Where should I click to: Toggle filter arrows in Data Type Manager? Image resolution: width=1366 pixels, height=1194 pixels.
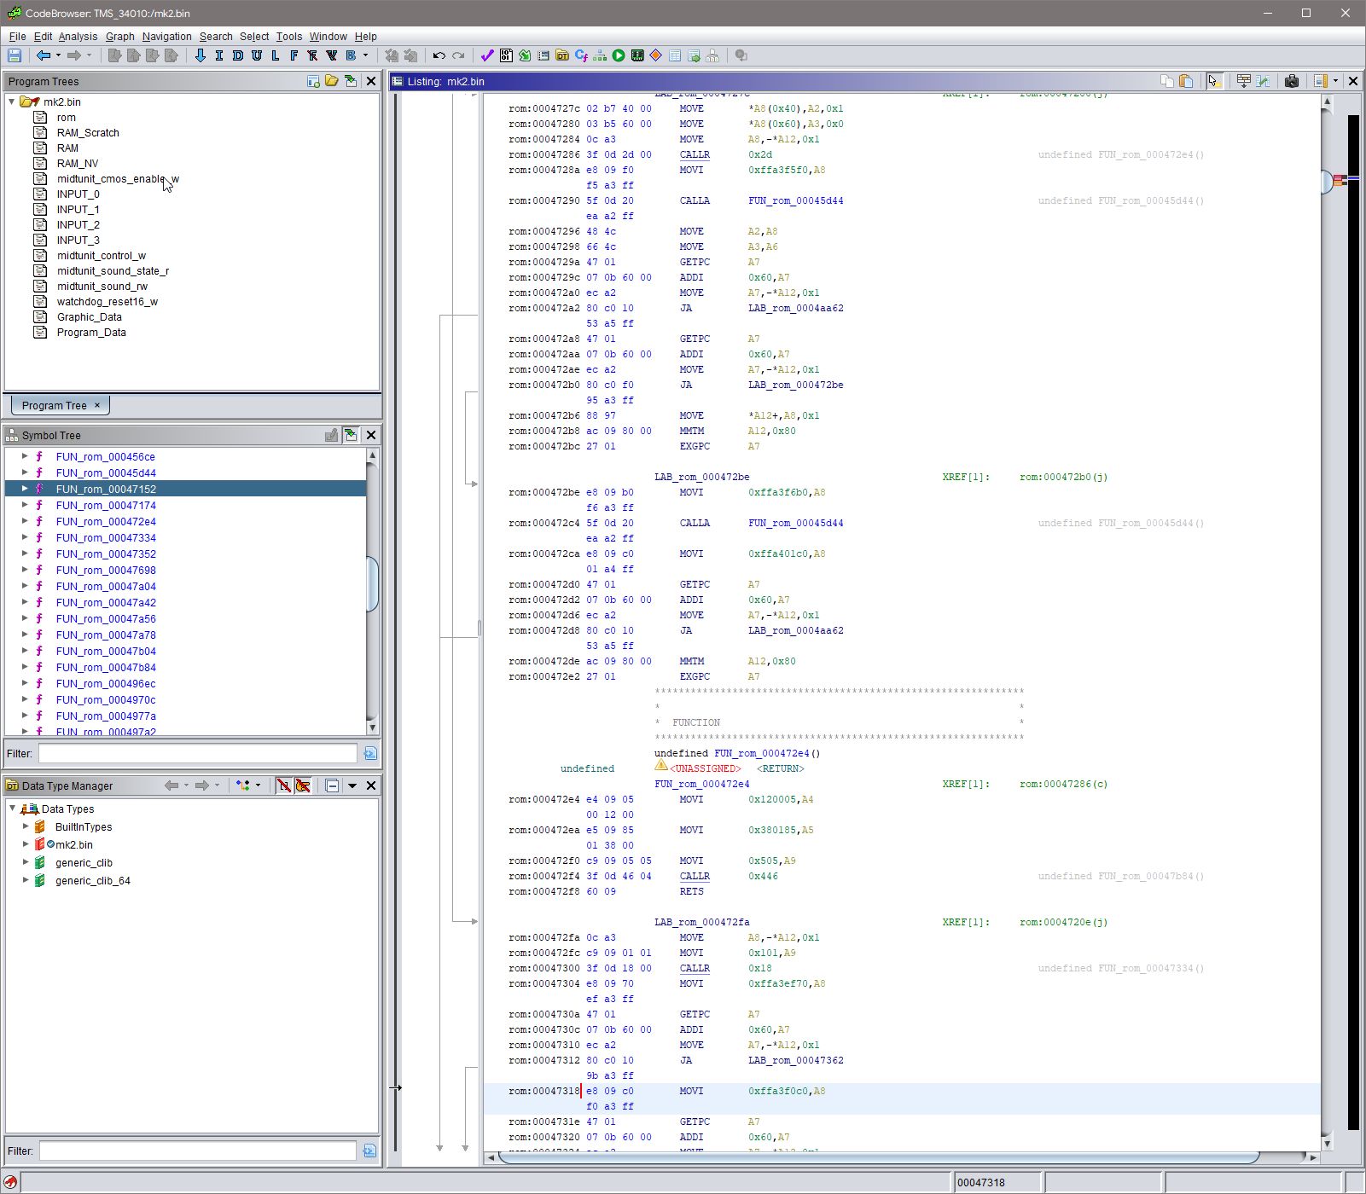284,785
